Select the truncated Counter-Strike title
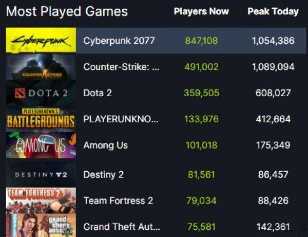The image size is (308, 237). click(x=121, y=67)
